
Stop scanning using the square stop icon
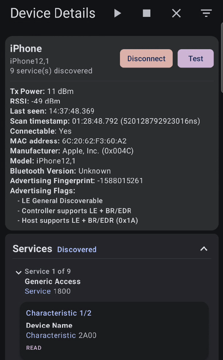click(146, 13)
